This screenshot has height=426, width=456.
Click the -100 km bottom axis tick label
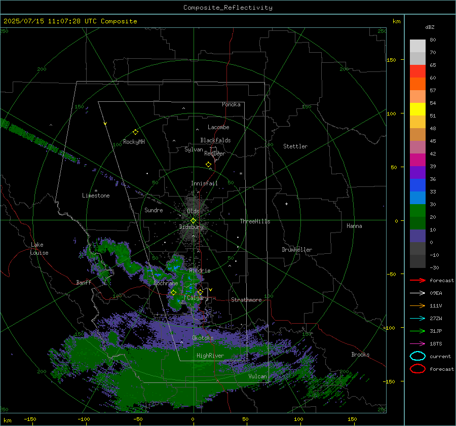[84, 419]
